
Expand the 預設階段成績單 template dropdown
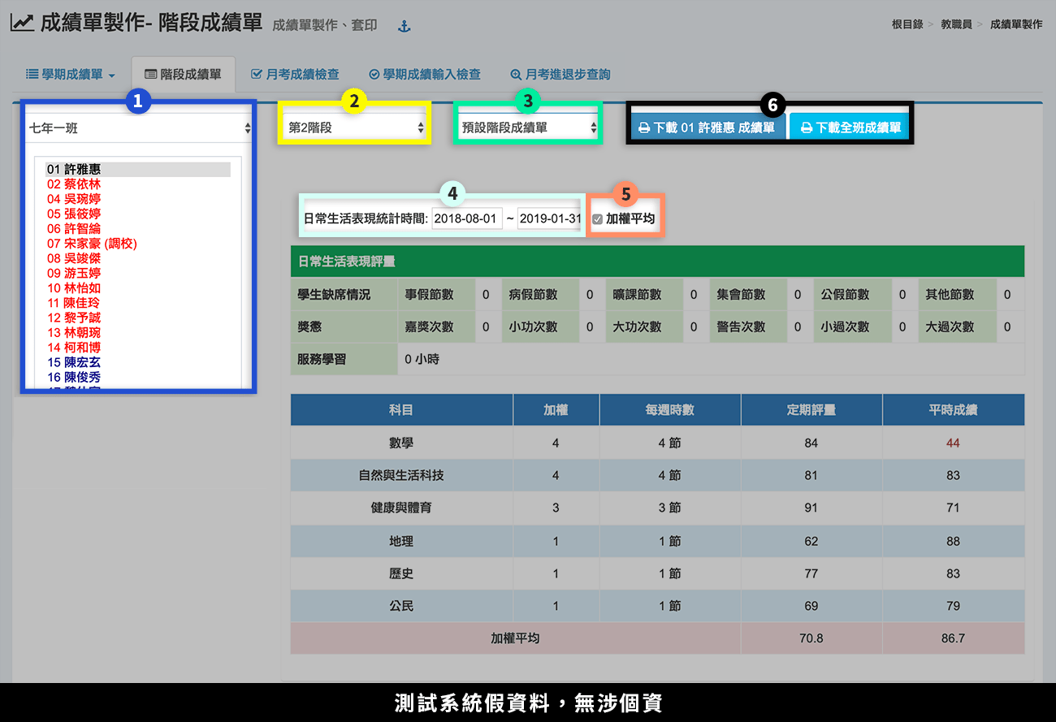(528, 128)
